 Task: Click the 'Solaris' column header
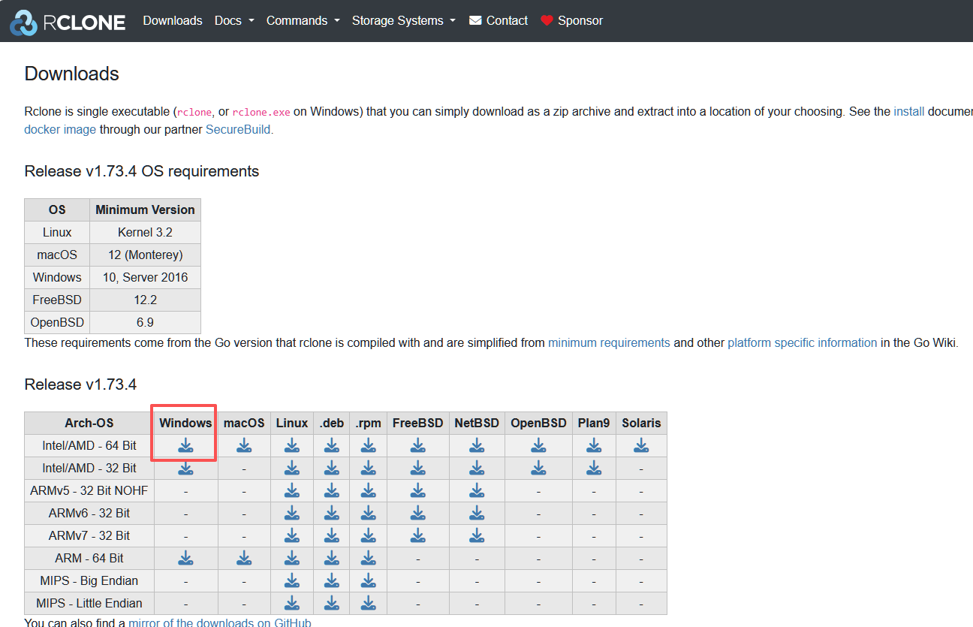click(x=641, y=424)
